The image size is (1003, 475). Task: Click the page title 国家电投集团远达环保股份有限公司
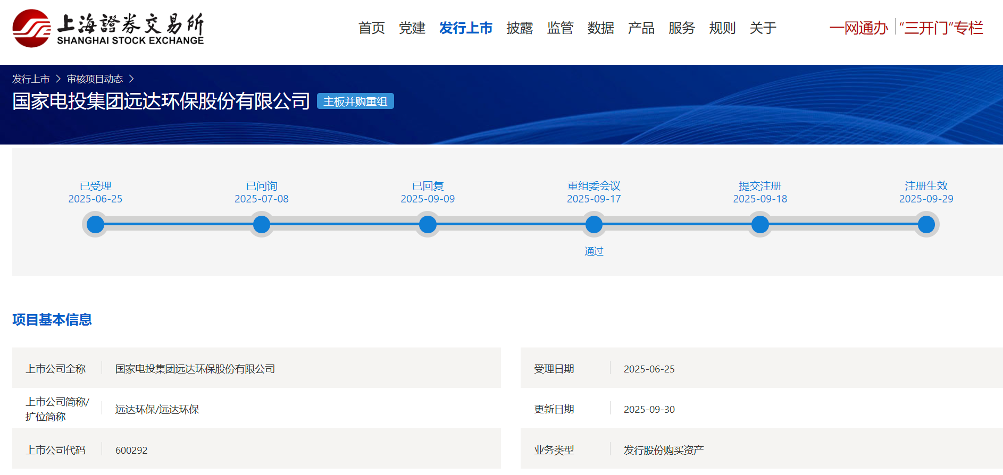pos(161,101)
